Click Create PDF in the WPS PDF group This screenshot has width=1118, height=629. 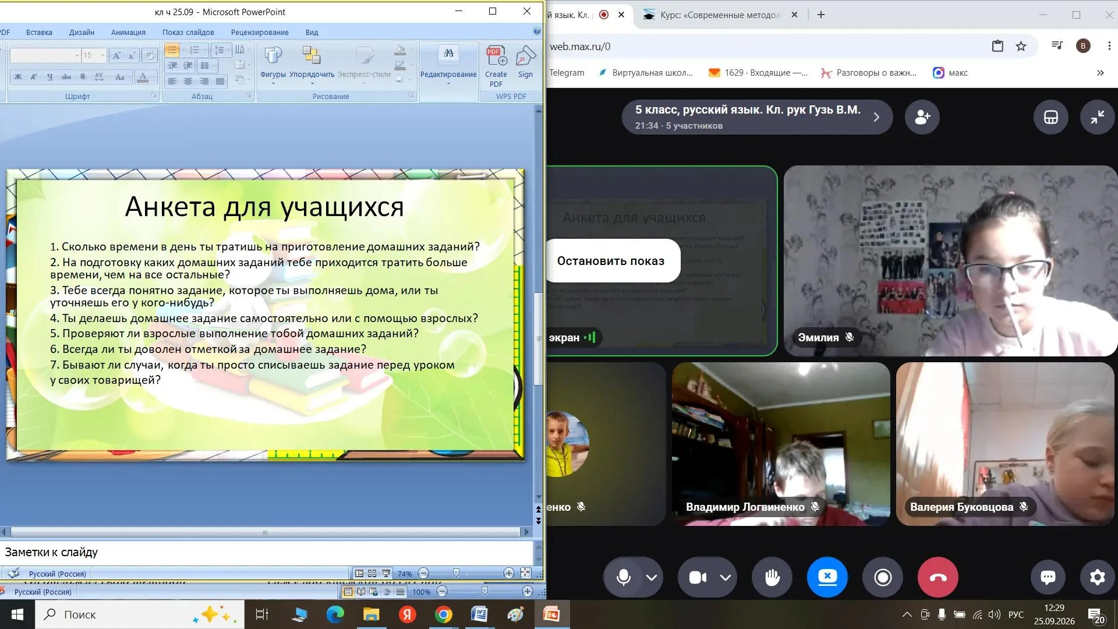tap(496, 66)
